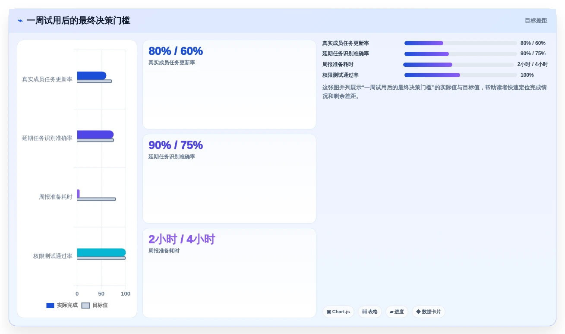
Task: Click the 目标差距 label in the header
Action: (536, 21)
